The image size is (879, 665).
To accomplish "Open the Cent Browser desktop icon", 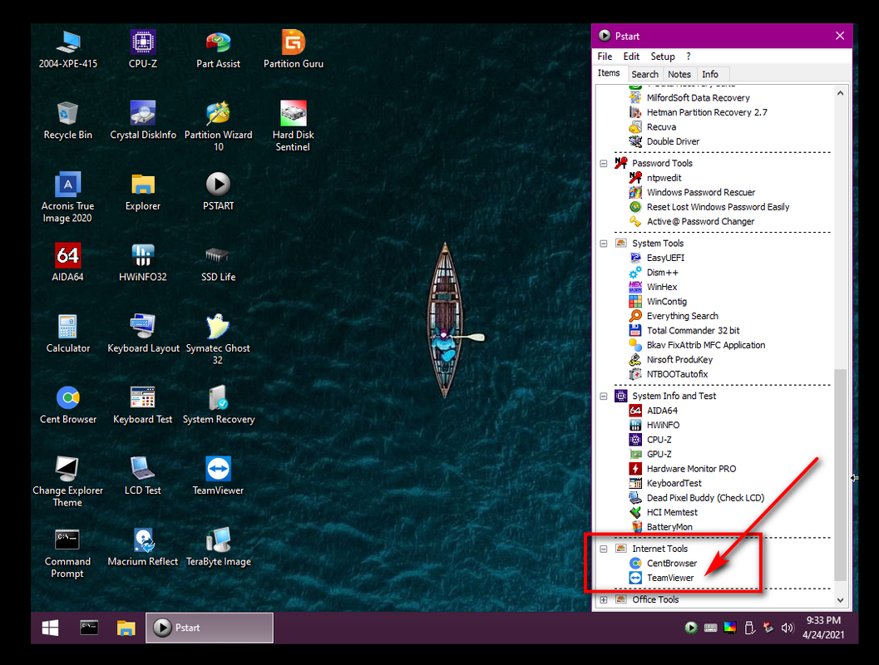I will pyautogui.click(x=68, y=405).
